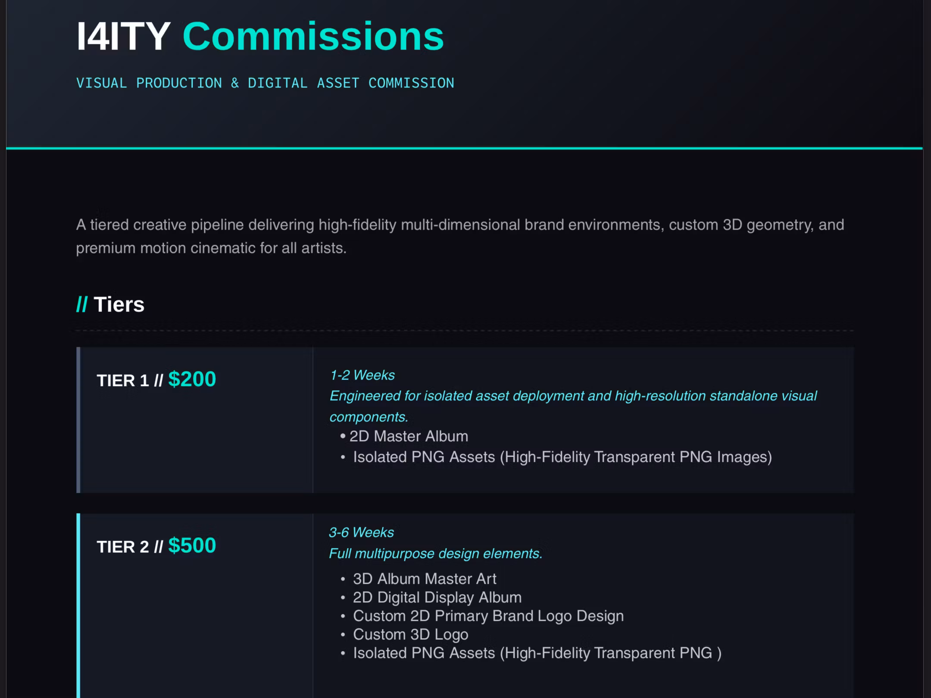931x698 pixels.
Task: Click the Tier 1 Isolated PNG Assets item
Action: 562,457
